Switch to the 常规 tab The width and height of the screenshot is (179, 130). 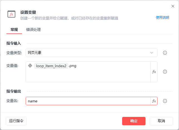[x=14, y=30]
